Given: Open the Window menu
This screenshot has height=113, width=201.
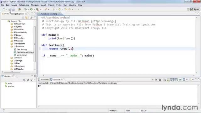Looking at the screenshot, I should click(x=73, y=5).
